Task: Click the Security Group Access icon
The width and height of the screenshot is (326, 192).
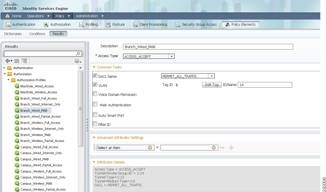Action: pyautogui.click(x=178, y=25)
